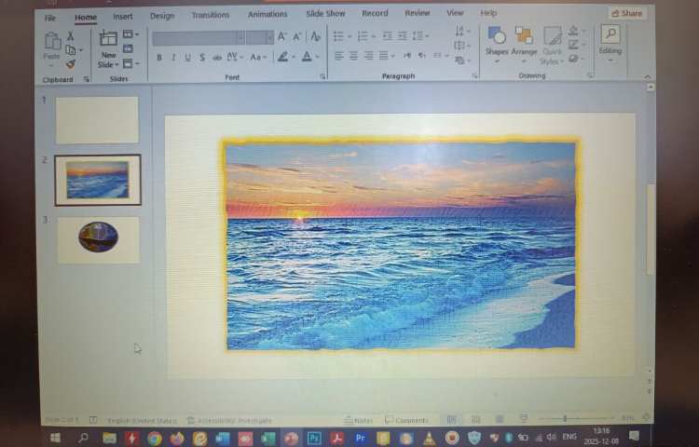Click the Share button

pyautogui.click(x=626, y=13)
